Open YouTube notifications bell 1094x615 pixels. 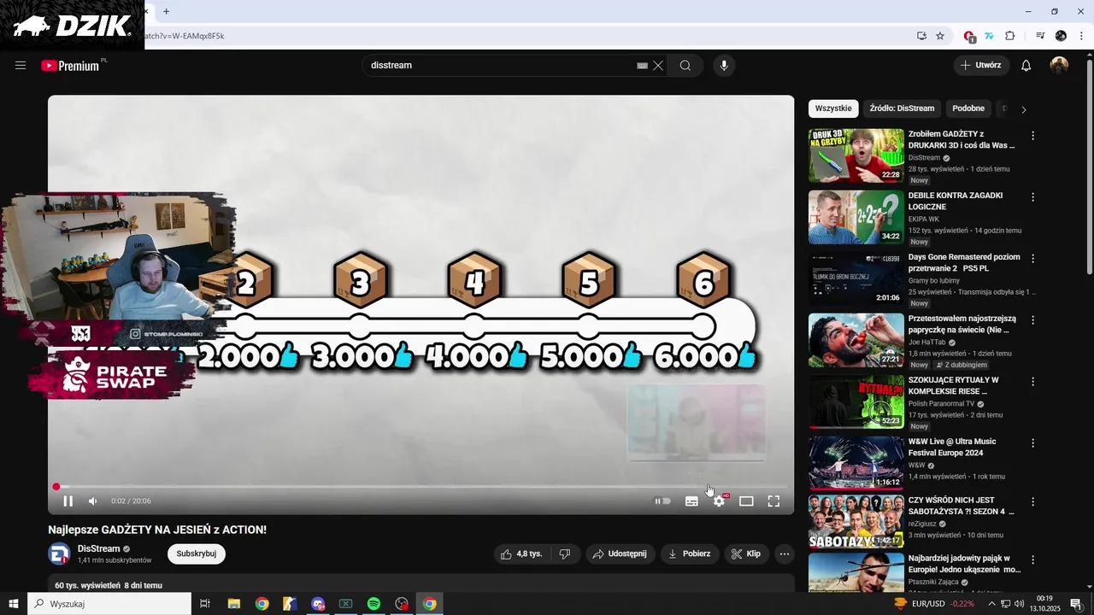(x=1026, y=66)
